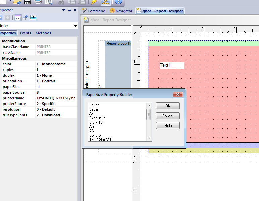Image resolution: width=259 pixels, height=201 pixels.
Task: Select the Text1 object in the report
Action: (x=172, y=65)
